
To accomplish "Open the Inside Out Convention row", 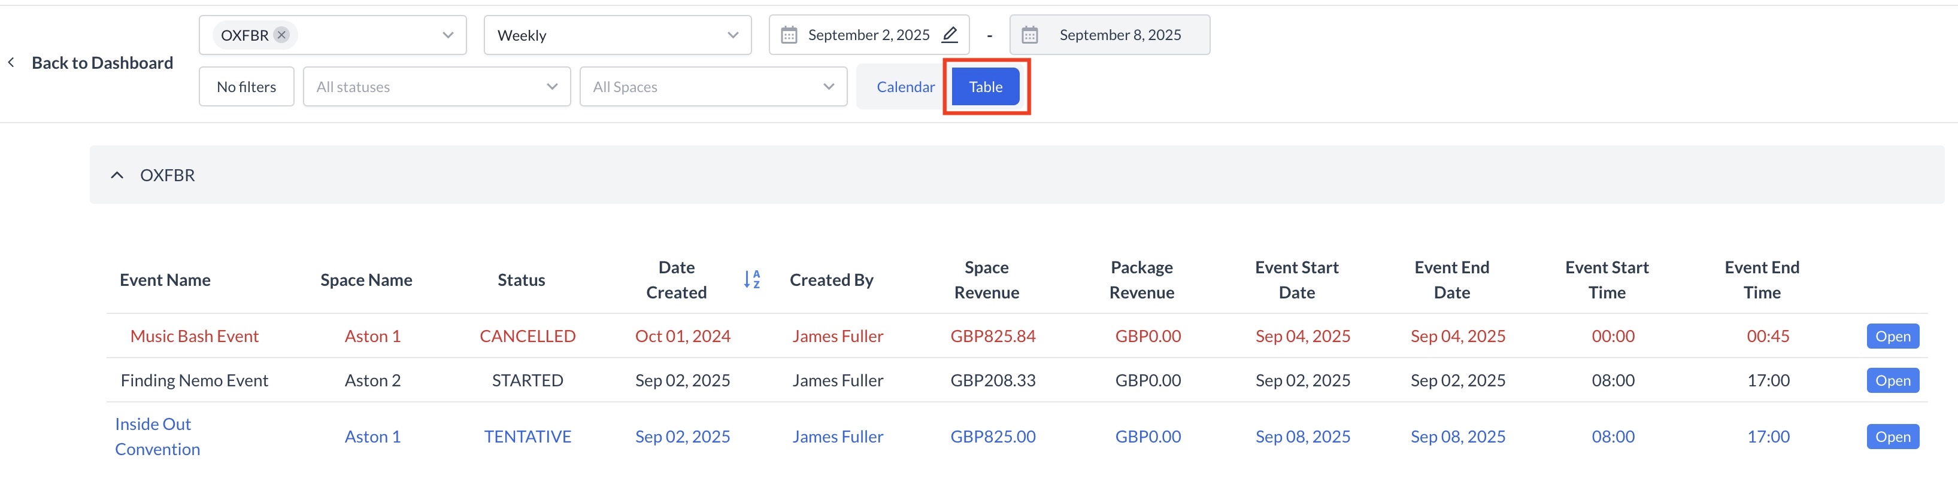I will point(1892,437).
